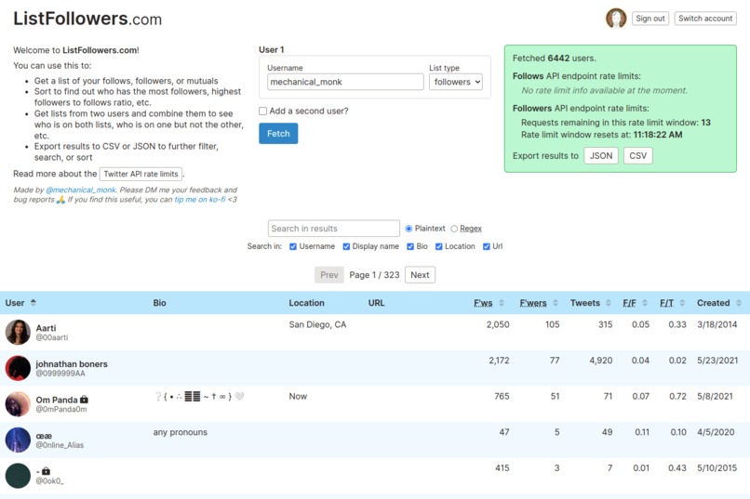
Task: Click the ListFollowers.com site title
Action: 87,19
